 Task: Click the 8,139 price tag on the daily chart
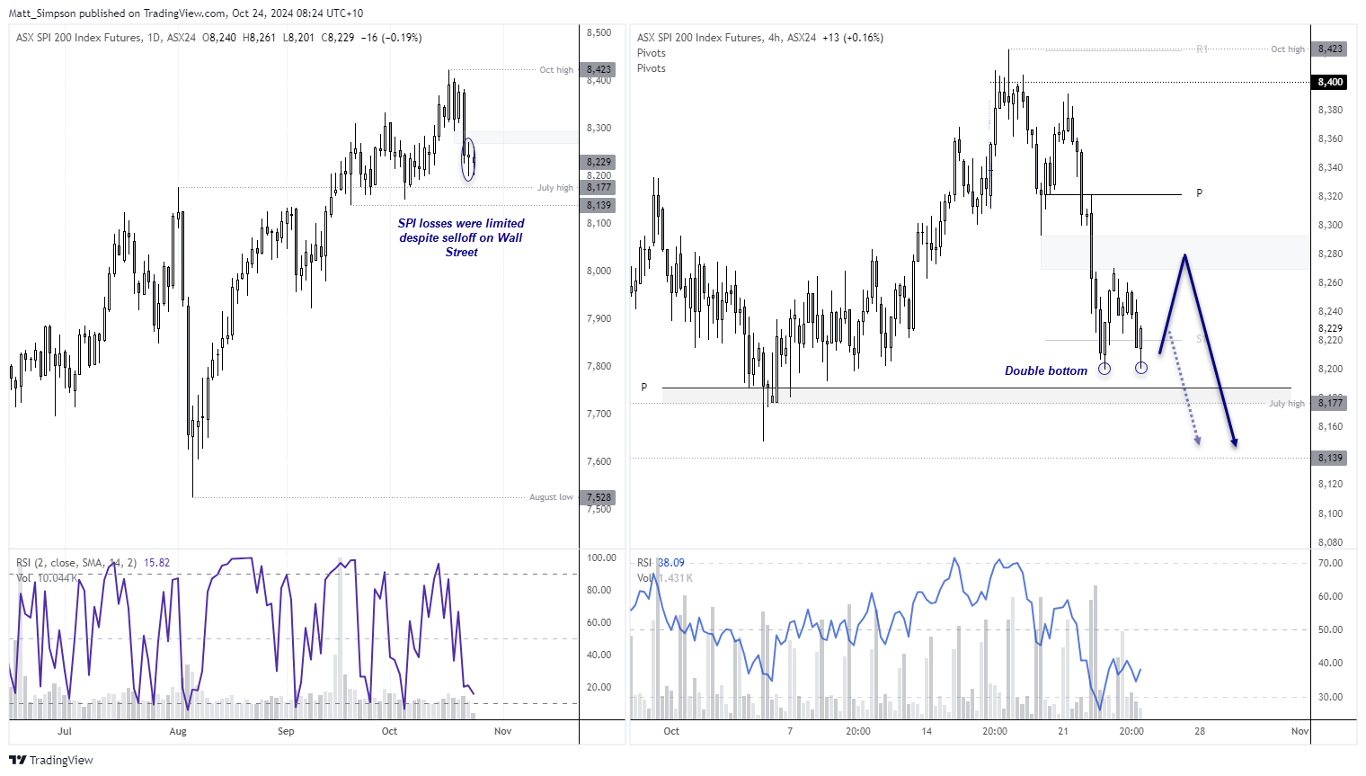point(599,205)
